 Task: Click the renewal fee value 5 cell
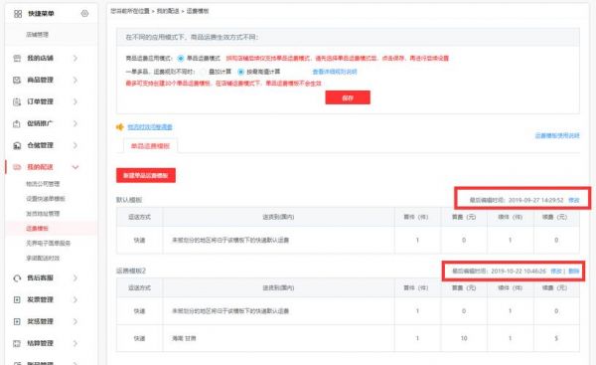point(556,338)
